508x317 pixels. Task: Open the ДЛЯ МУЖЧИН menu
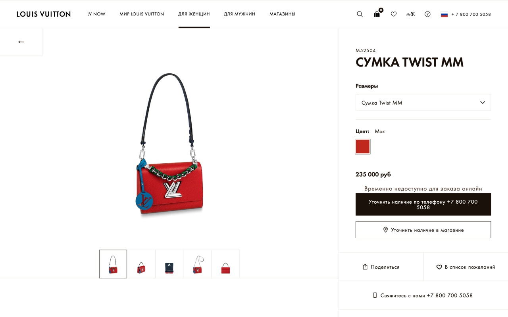point(239,14)
